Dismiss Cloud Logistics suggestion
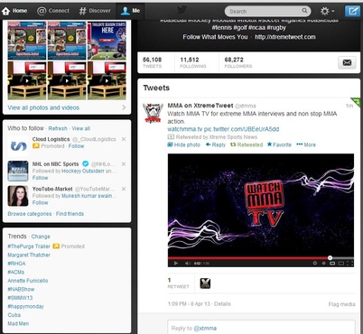Screen dimensions: 363x334 point(124,139)
